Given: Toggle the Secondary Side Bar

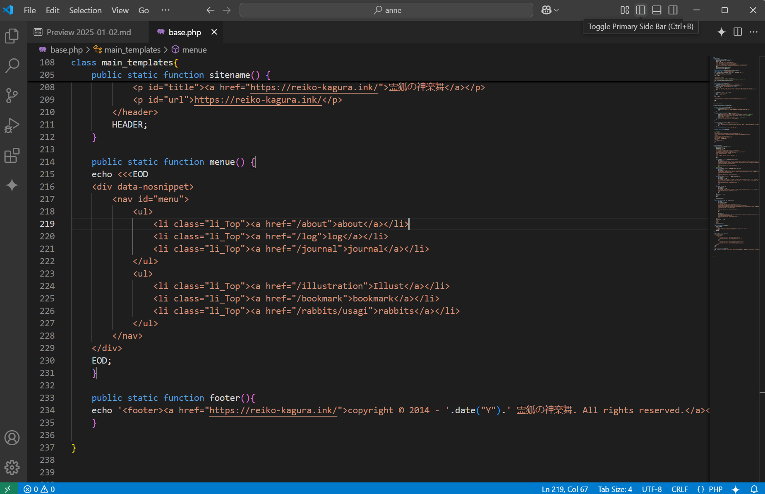Looking at the screenshot, I should click(673, 10).
